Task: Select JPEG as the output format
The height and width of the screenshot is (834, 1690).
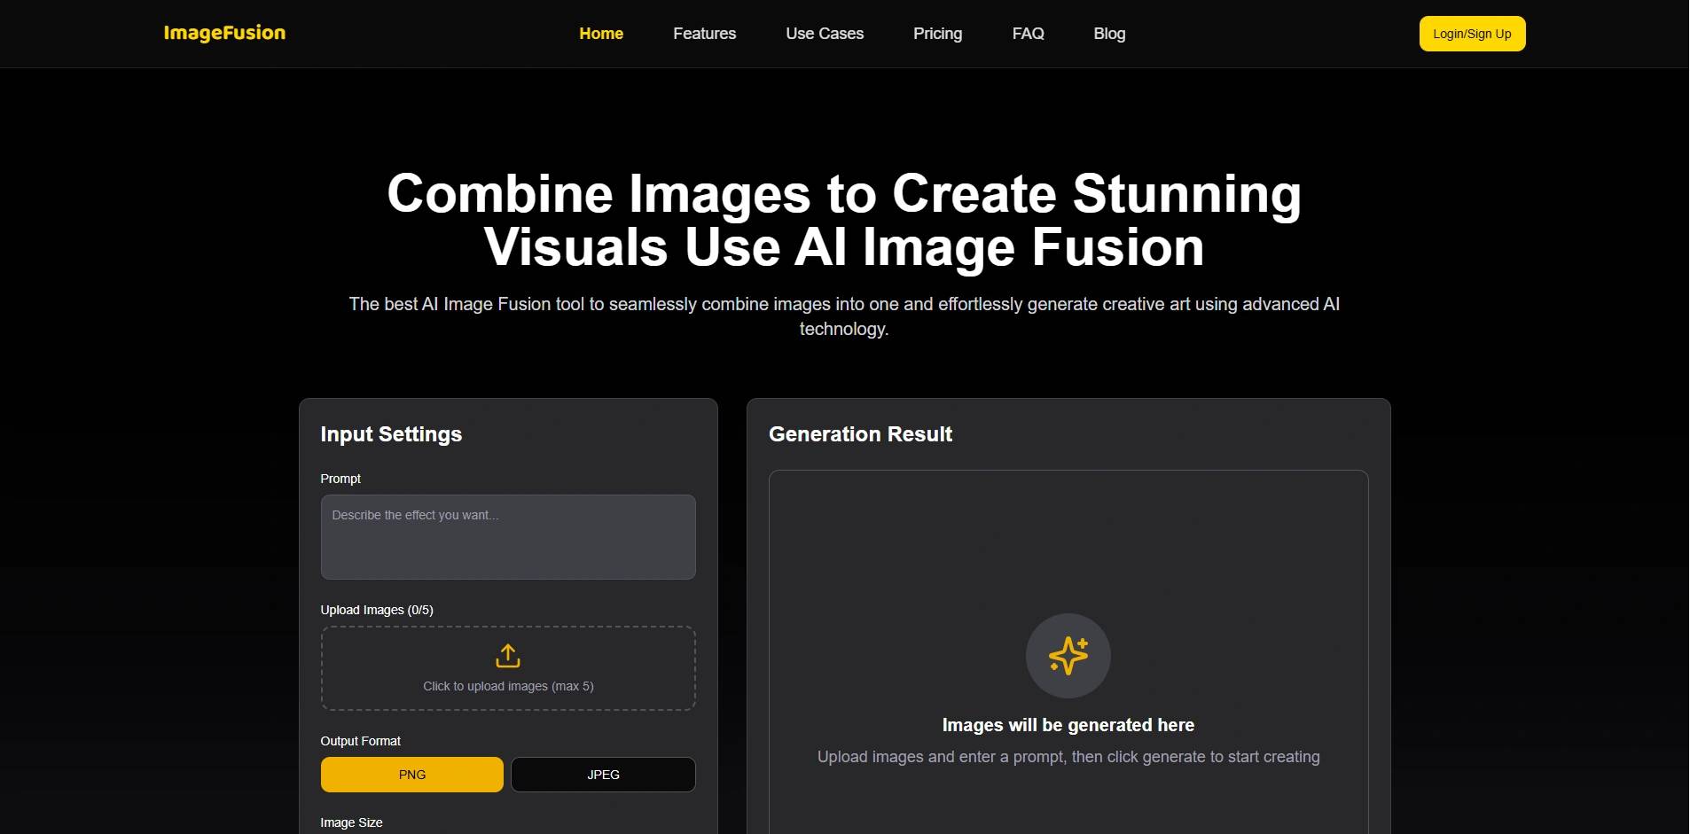Action: pos(602,774)
